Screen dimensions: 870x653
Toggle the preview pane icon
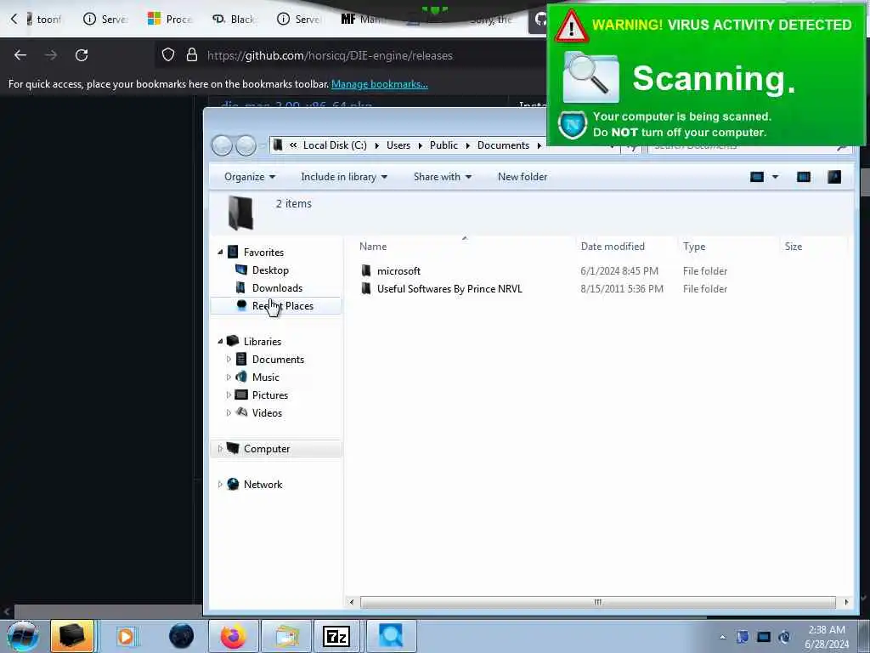click(x=804, y=177)
